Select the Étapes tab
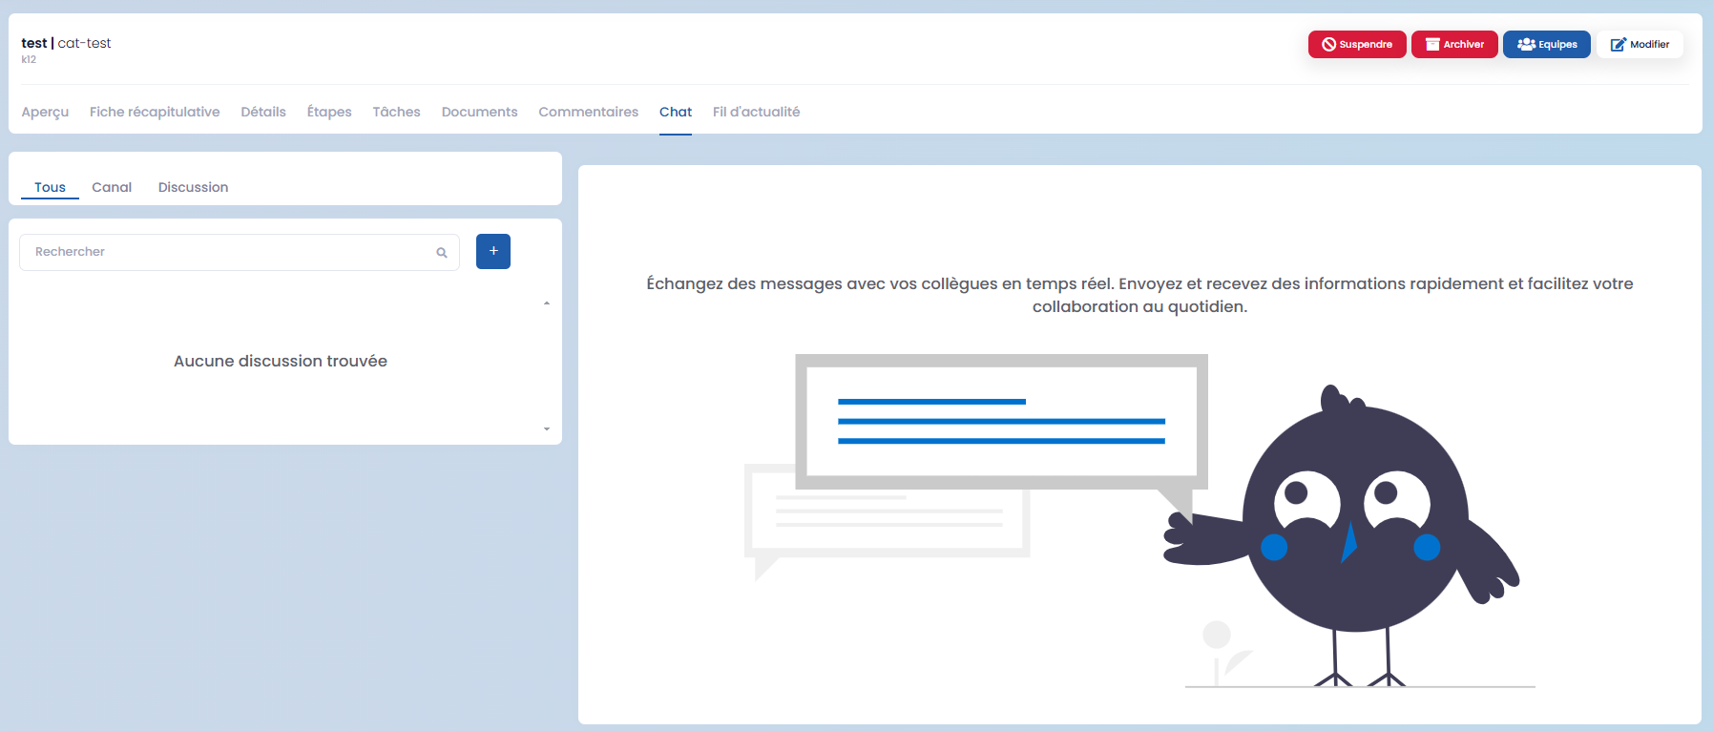 tap(329, 112)
